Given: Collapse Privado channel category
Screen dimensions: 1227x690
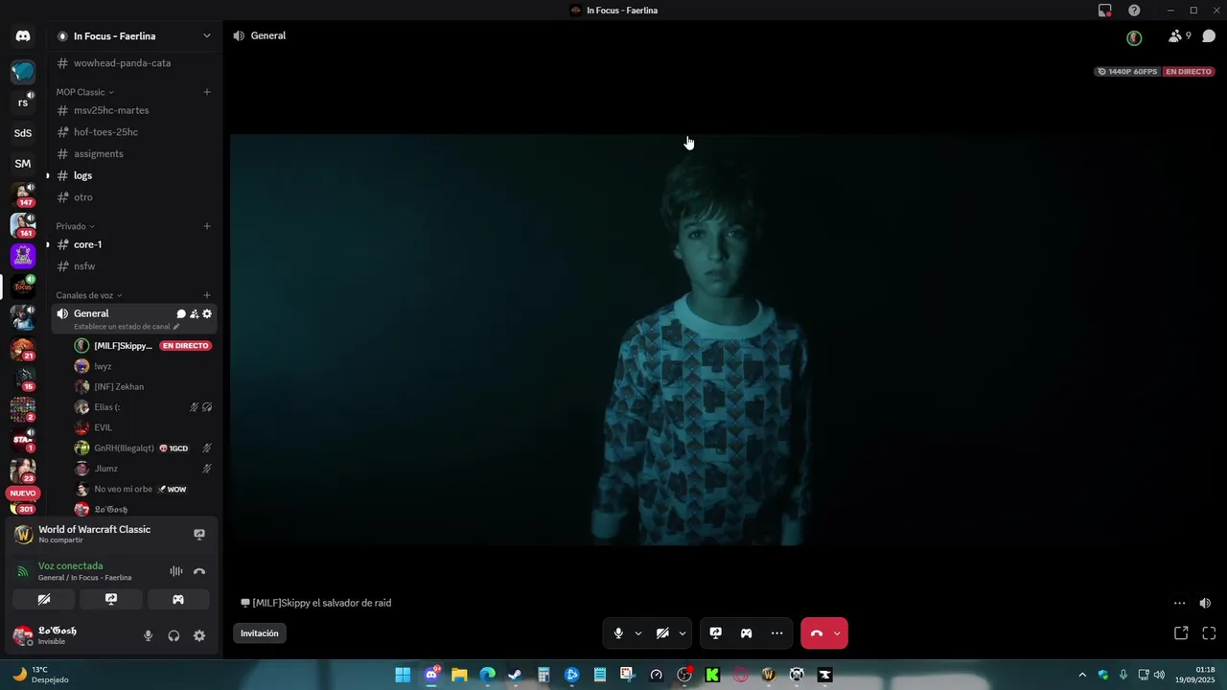Looking at the screenshot, I should [75, 226].
